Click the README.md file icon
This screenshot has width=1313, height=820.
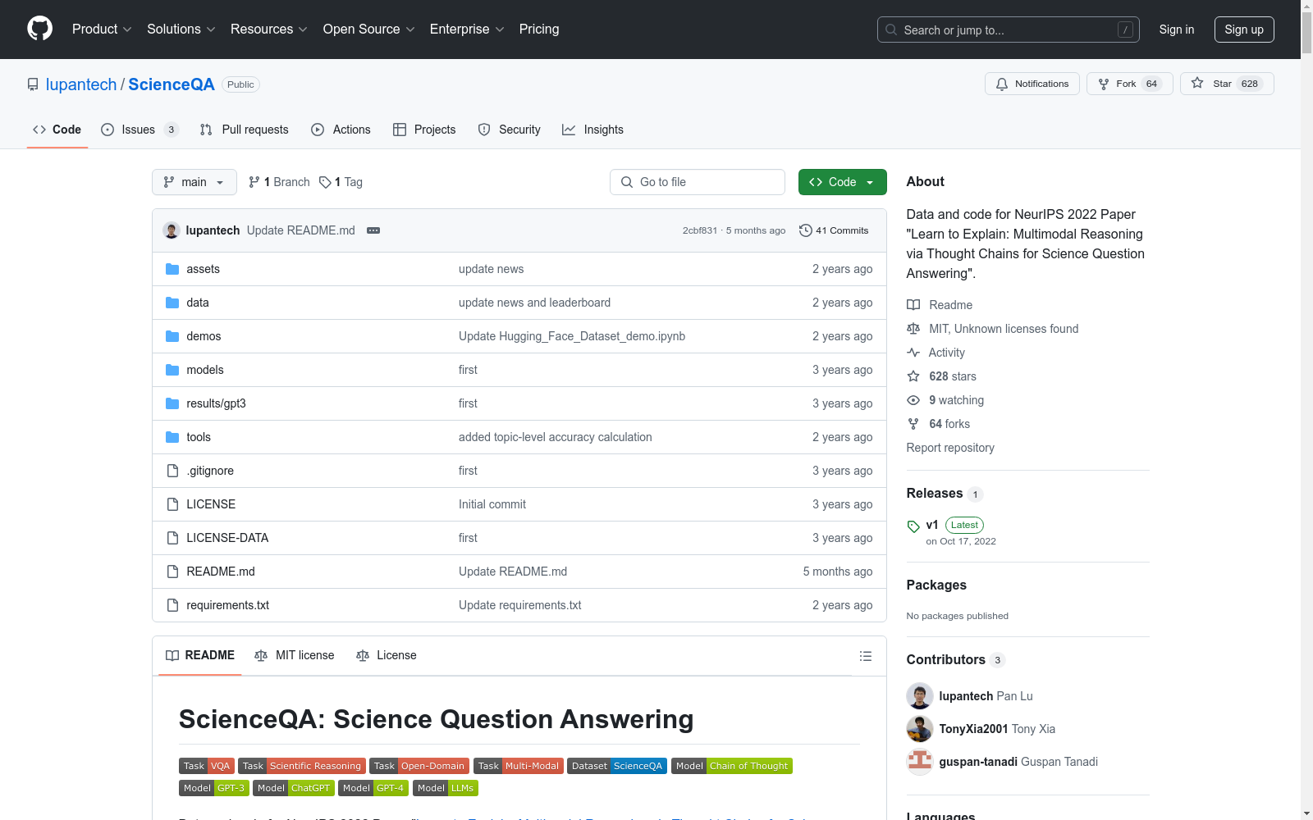172,572
